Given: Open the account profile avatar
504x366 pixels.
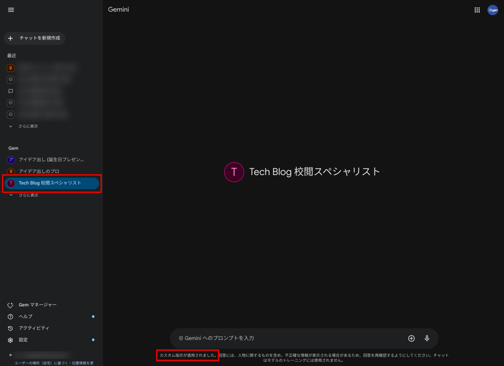Looking at the screenshot, I should [493, 10].
